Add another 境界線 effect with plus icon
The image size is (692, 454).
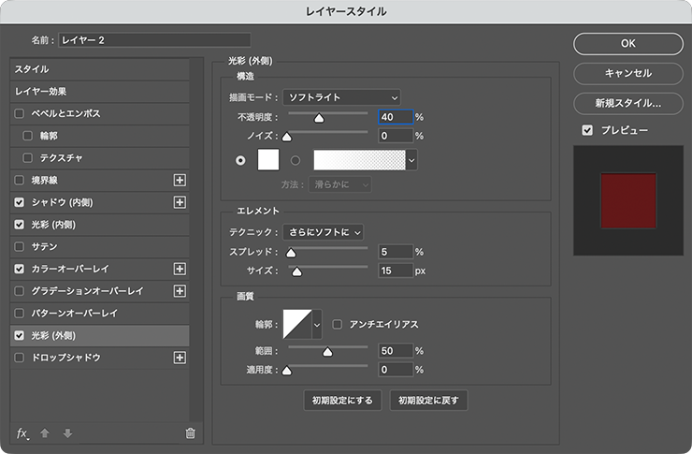pos(180,180)
